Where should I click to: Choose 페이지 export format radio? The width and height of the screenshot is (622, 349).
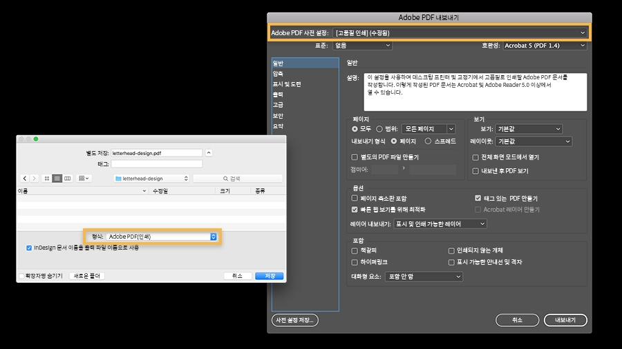coord(393,141)
